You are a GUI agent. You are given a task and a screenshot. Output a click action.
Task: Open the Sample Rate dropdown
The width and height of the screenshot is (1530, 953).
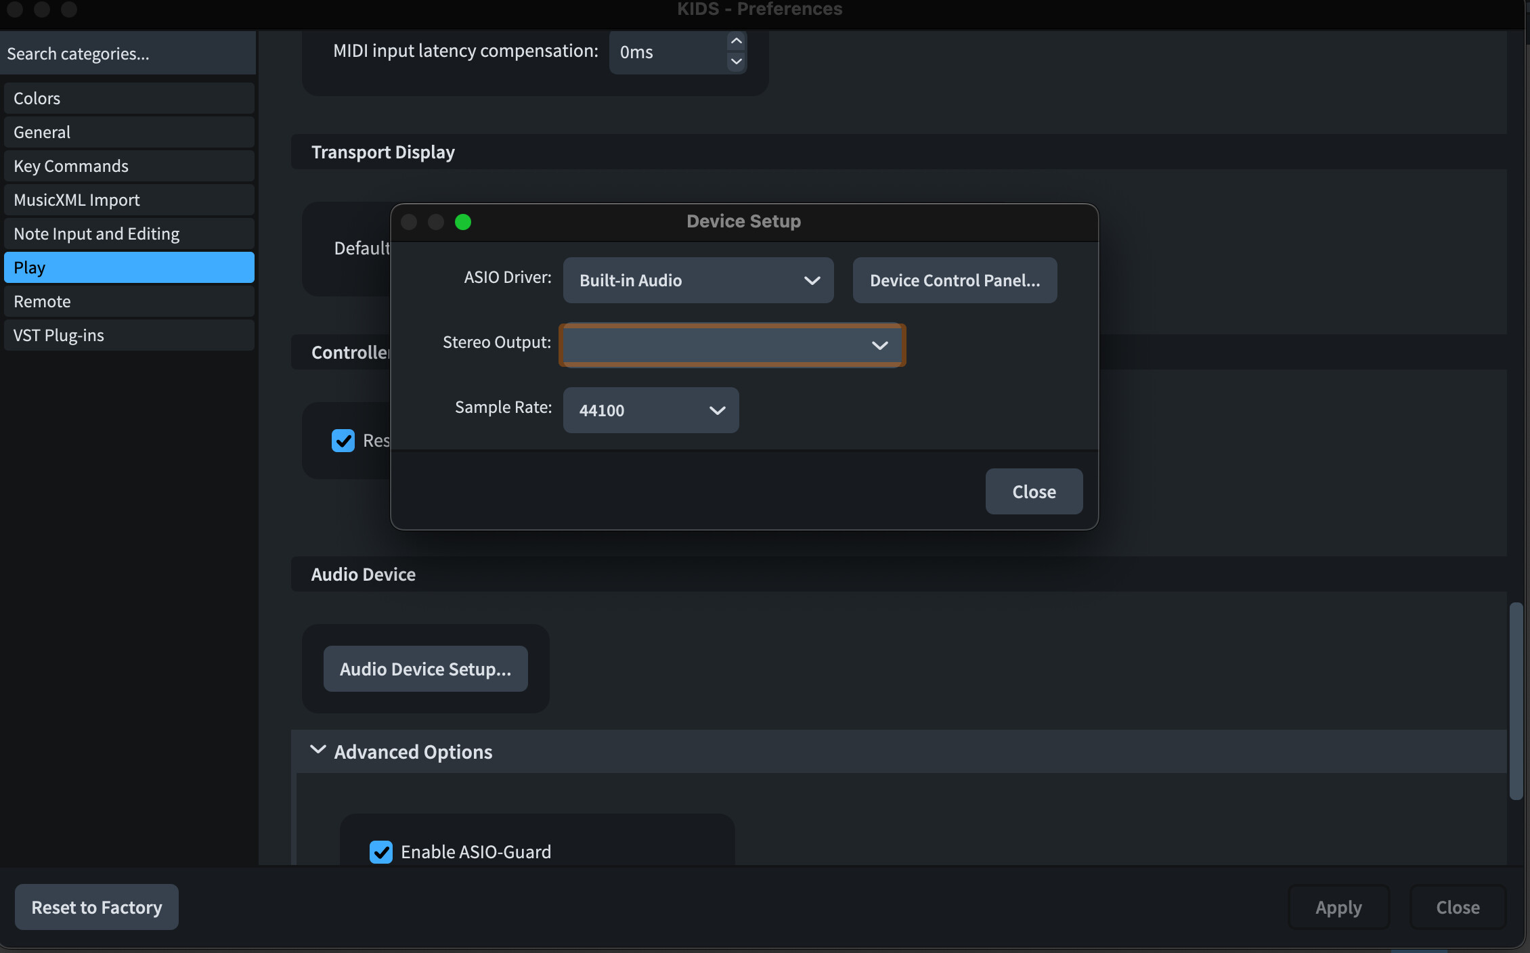pos(651,410)
